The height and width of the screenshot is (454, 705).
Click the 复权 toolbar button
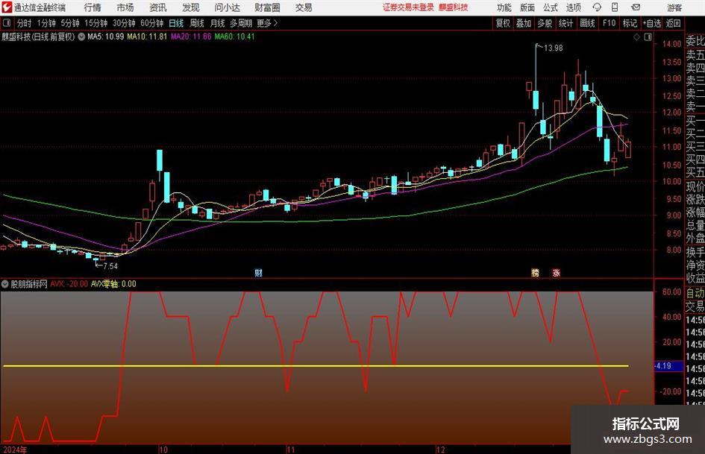click(x=503, y=23)
